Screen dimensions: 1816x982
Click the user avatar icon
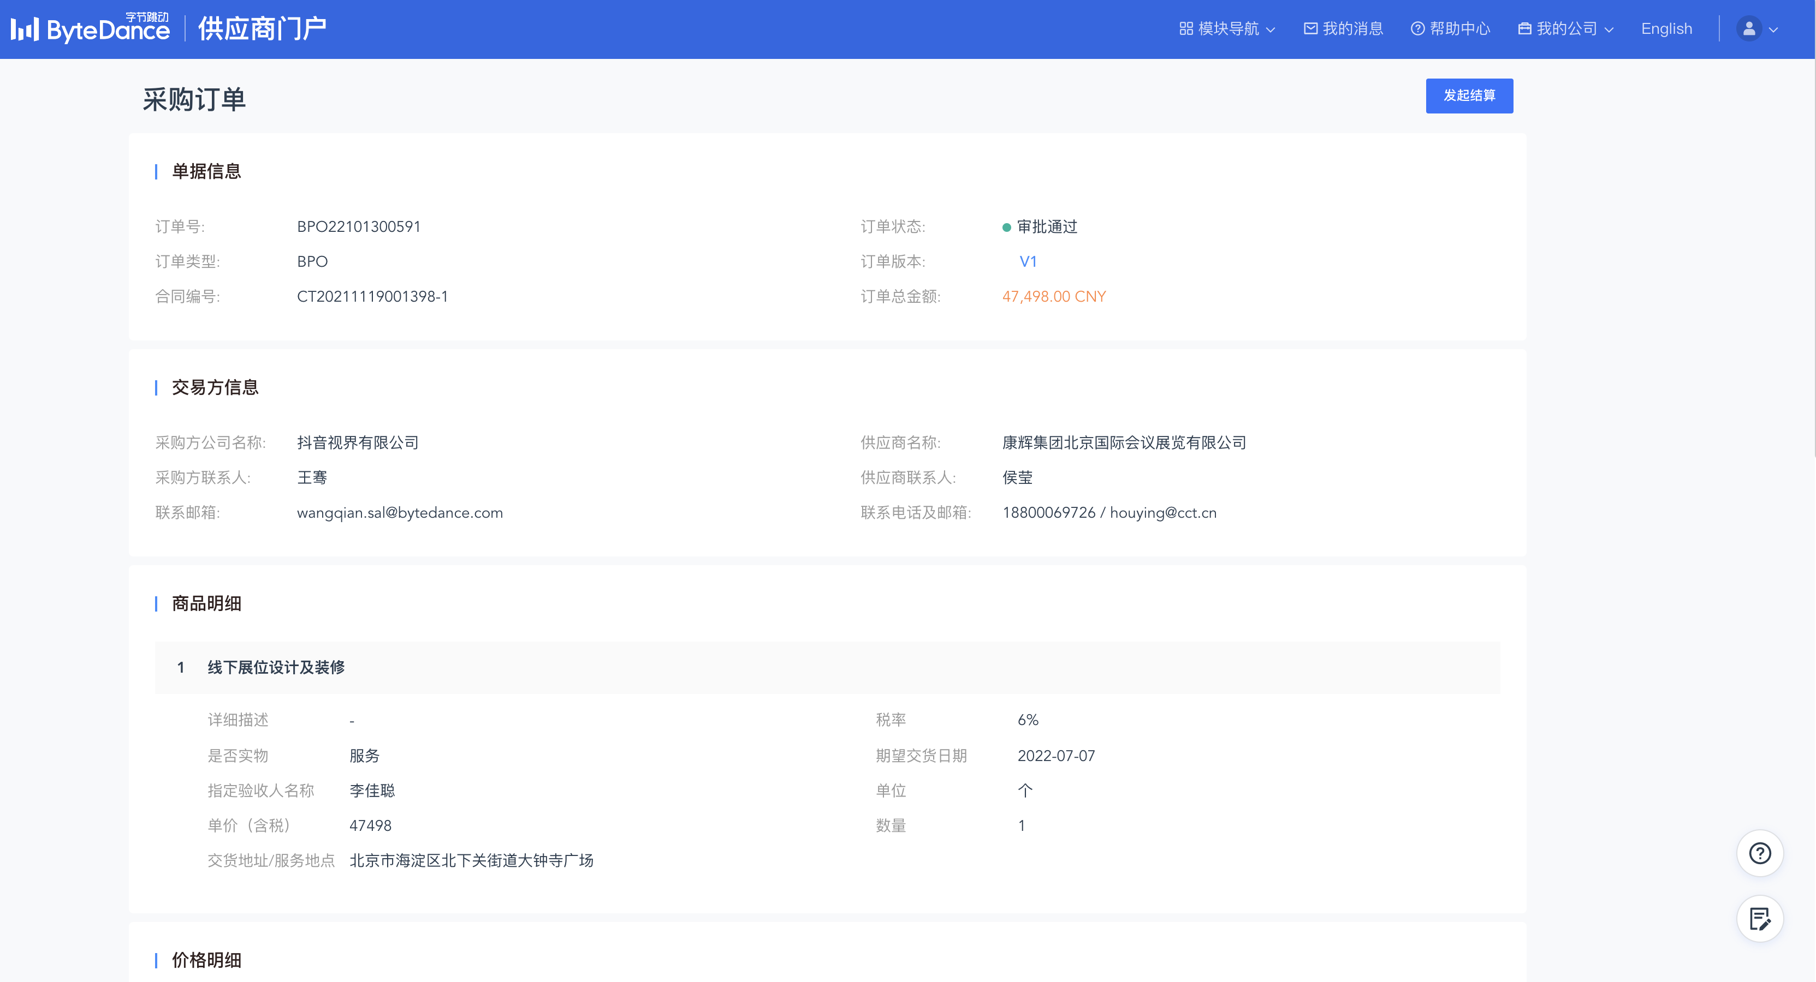tap(1748, 29)
